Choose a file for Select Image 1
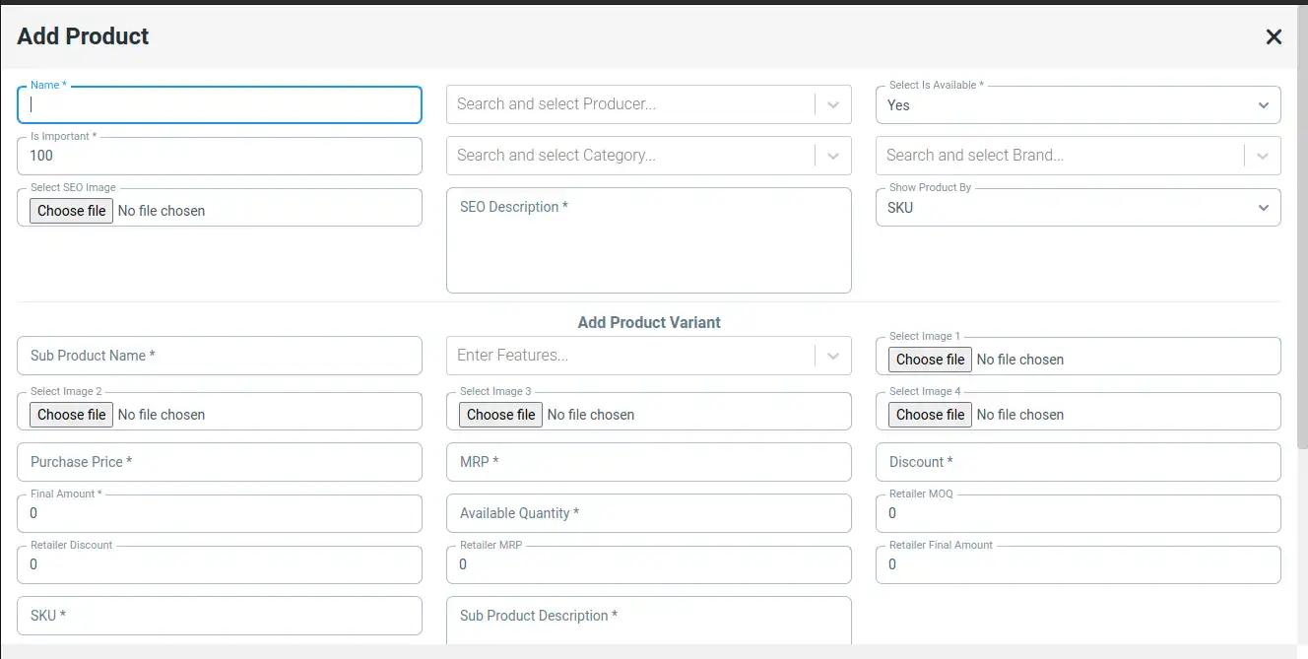 click(930, 360)
